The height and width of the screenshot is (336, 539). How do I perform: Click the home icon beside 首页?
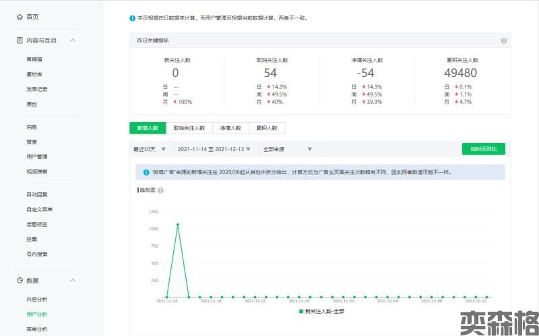[20, 16]
